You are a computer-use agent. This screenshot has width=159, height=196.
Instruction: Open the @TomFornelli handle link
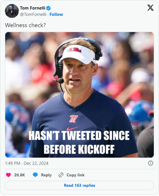[x=33, y=14]
